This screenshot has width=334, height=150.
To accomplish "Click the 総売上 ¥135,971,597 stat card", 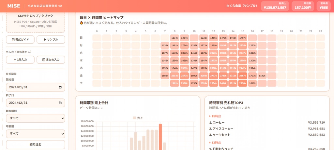I will tap(275, 6).
